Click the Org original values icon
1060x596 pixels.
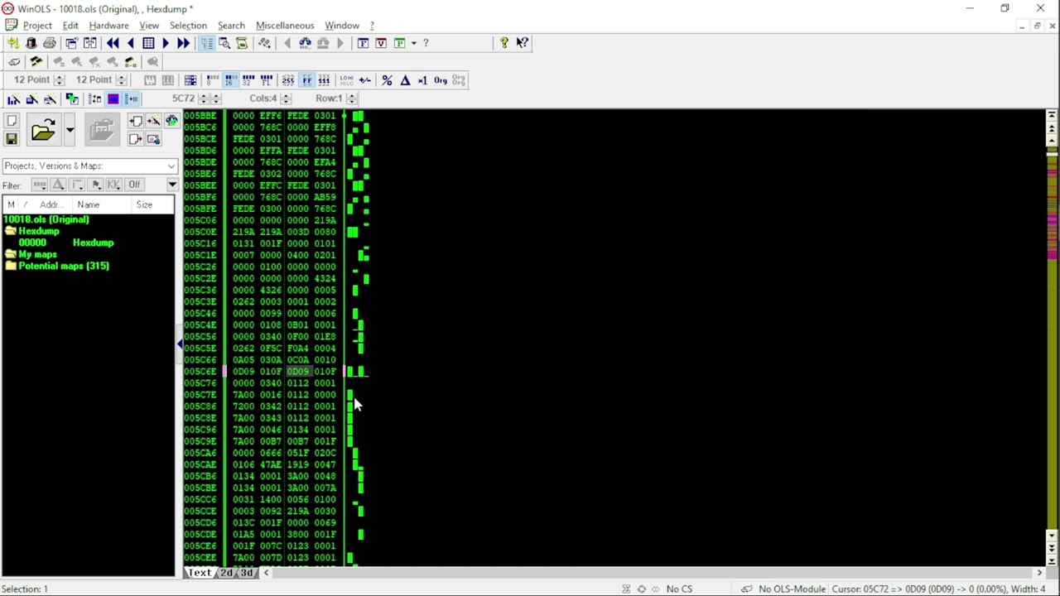[441, 80]
